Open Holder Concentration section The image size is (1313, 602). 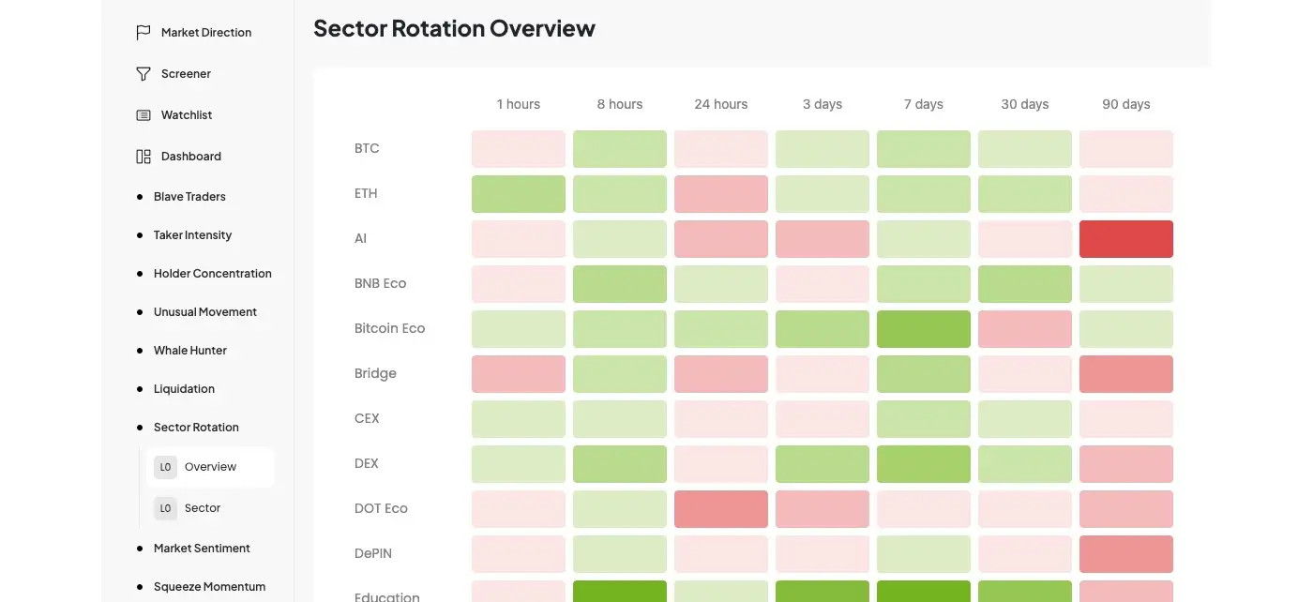[x=212, y=274]
